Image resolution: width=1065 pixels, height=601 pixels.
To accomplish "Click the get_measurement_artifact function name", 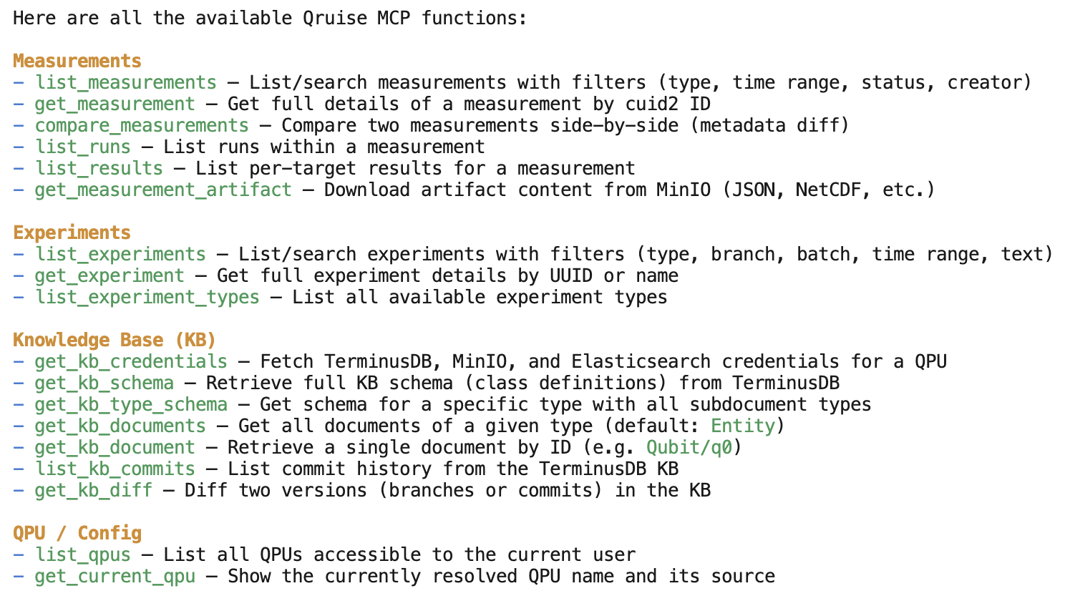I will tap(163, 190).
